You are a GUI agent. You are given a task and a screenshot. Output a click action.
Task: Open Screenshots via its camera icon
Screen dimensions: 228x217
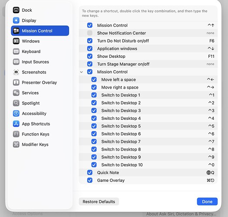coord(16,72)
